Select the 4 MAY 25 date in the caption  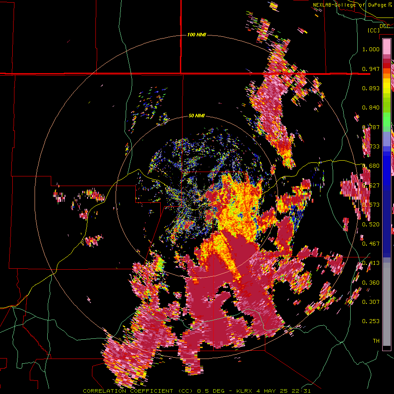pos(272,391)
